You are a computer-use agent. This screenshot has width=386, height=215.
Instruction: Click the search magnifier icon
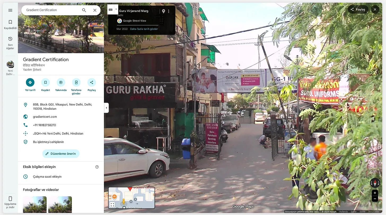pyautogui.click(x=84, y=10)
